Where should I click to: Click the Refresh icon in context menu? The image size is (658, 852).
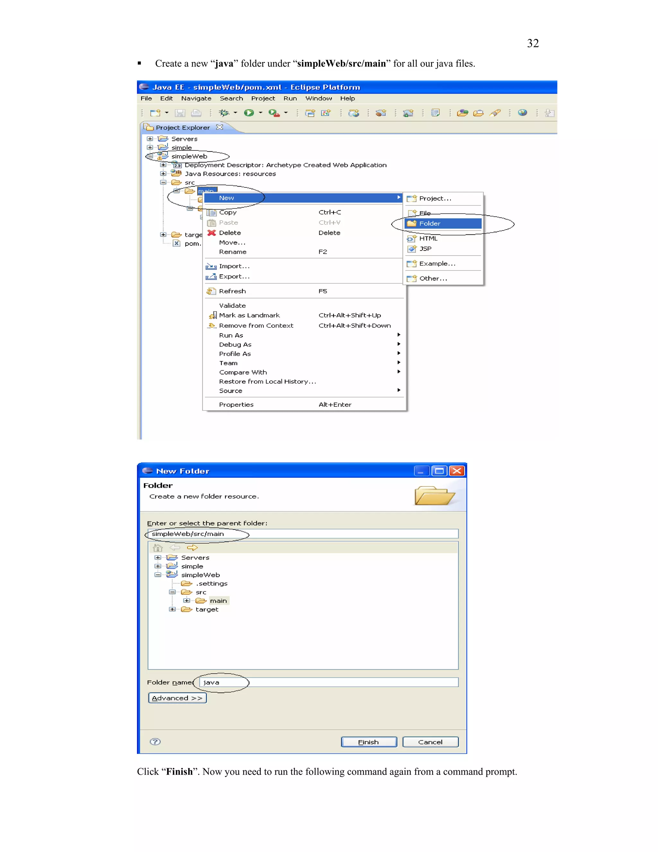(x=211, y=291)
